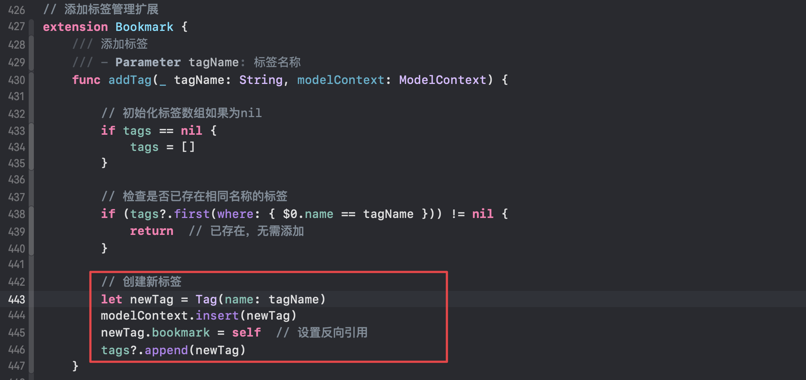This screenshot has width=806, height=380.
Task: Click the return keyword
Action: tap(152, 231)
